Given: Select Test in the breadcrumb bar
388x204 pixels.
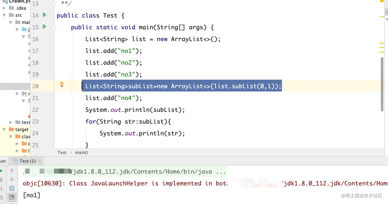Looking at the screenshot, I should coord(62,152).
